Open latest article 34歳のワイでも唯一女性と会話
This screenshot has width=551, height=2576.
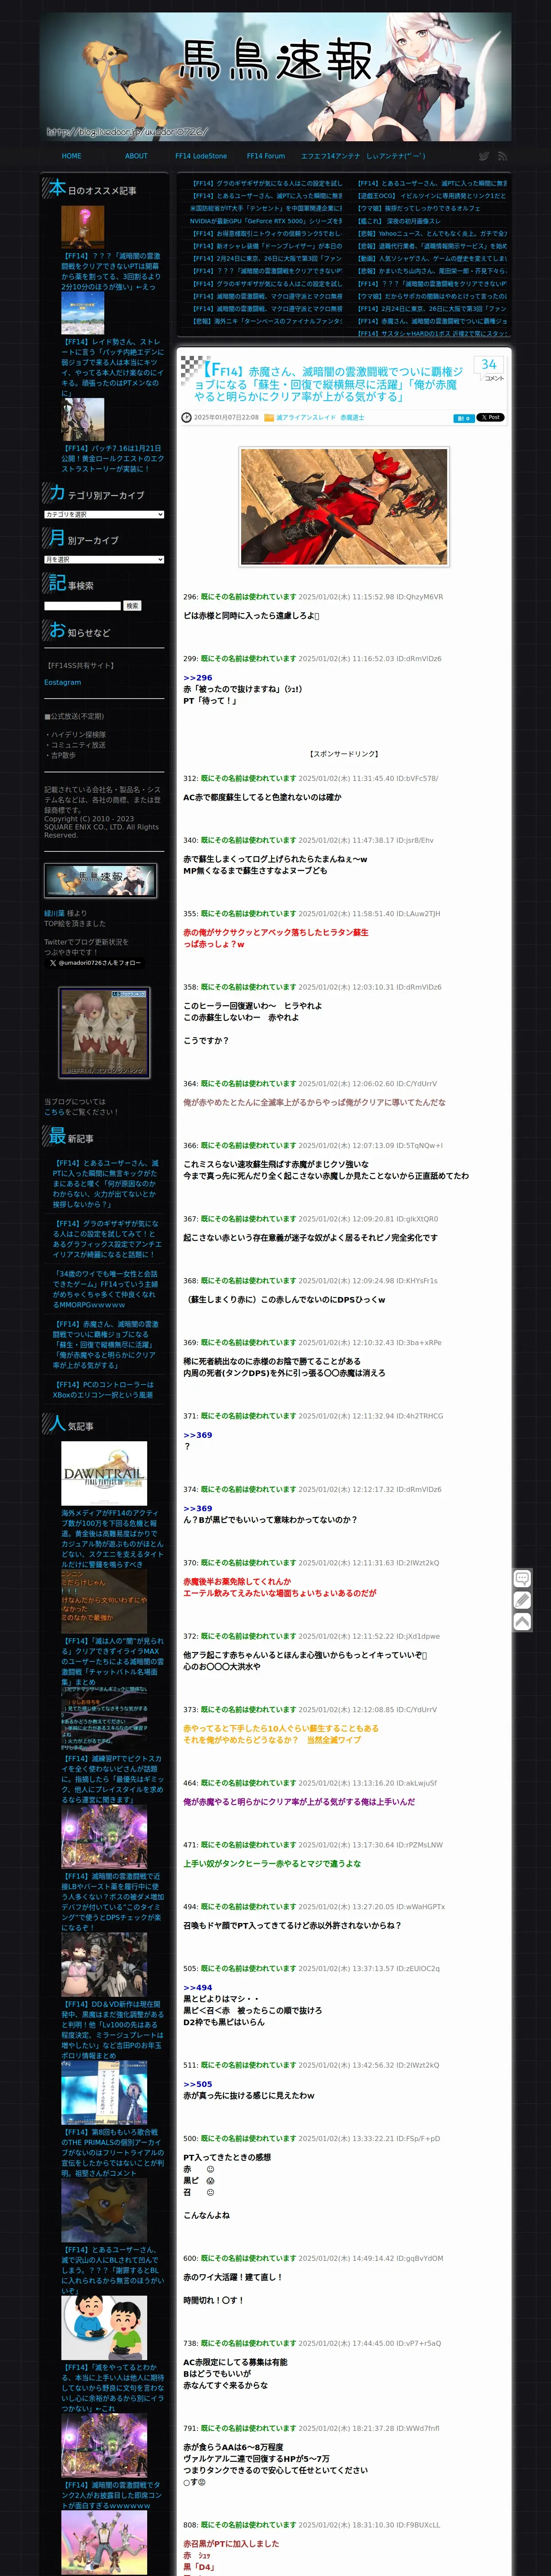click(x=106, y=1289)
